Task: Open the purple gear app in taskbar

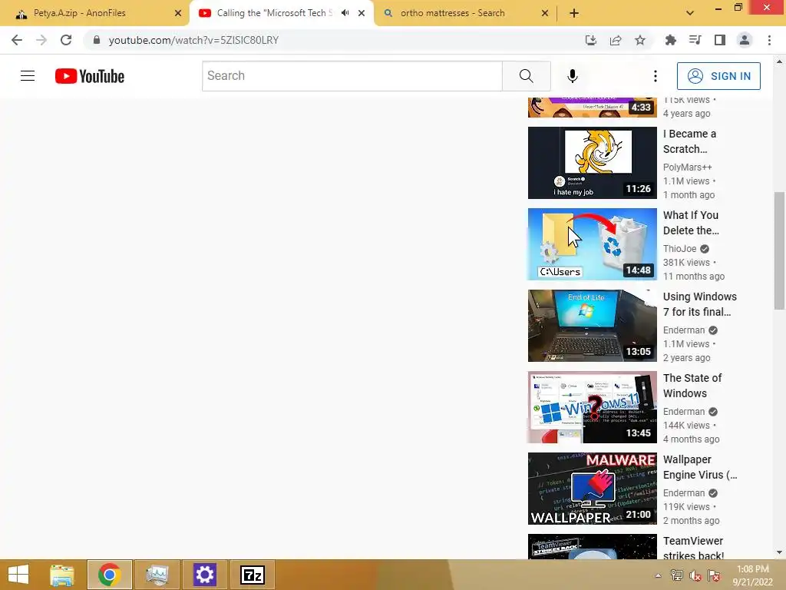Action: pyautogui.click(x=204, y=575)
